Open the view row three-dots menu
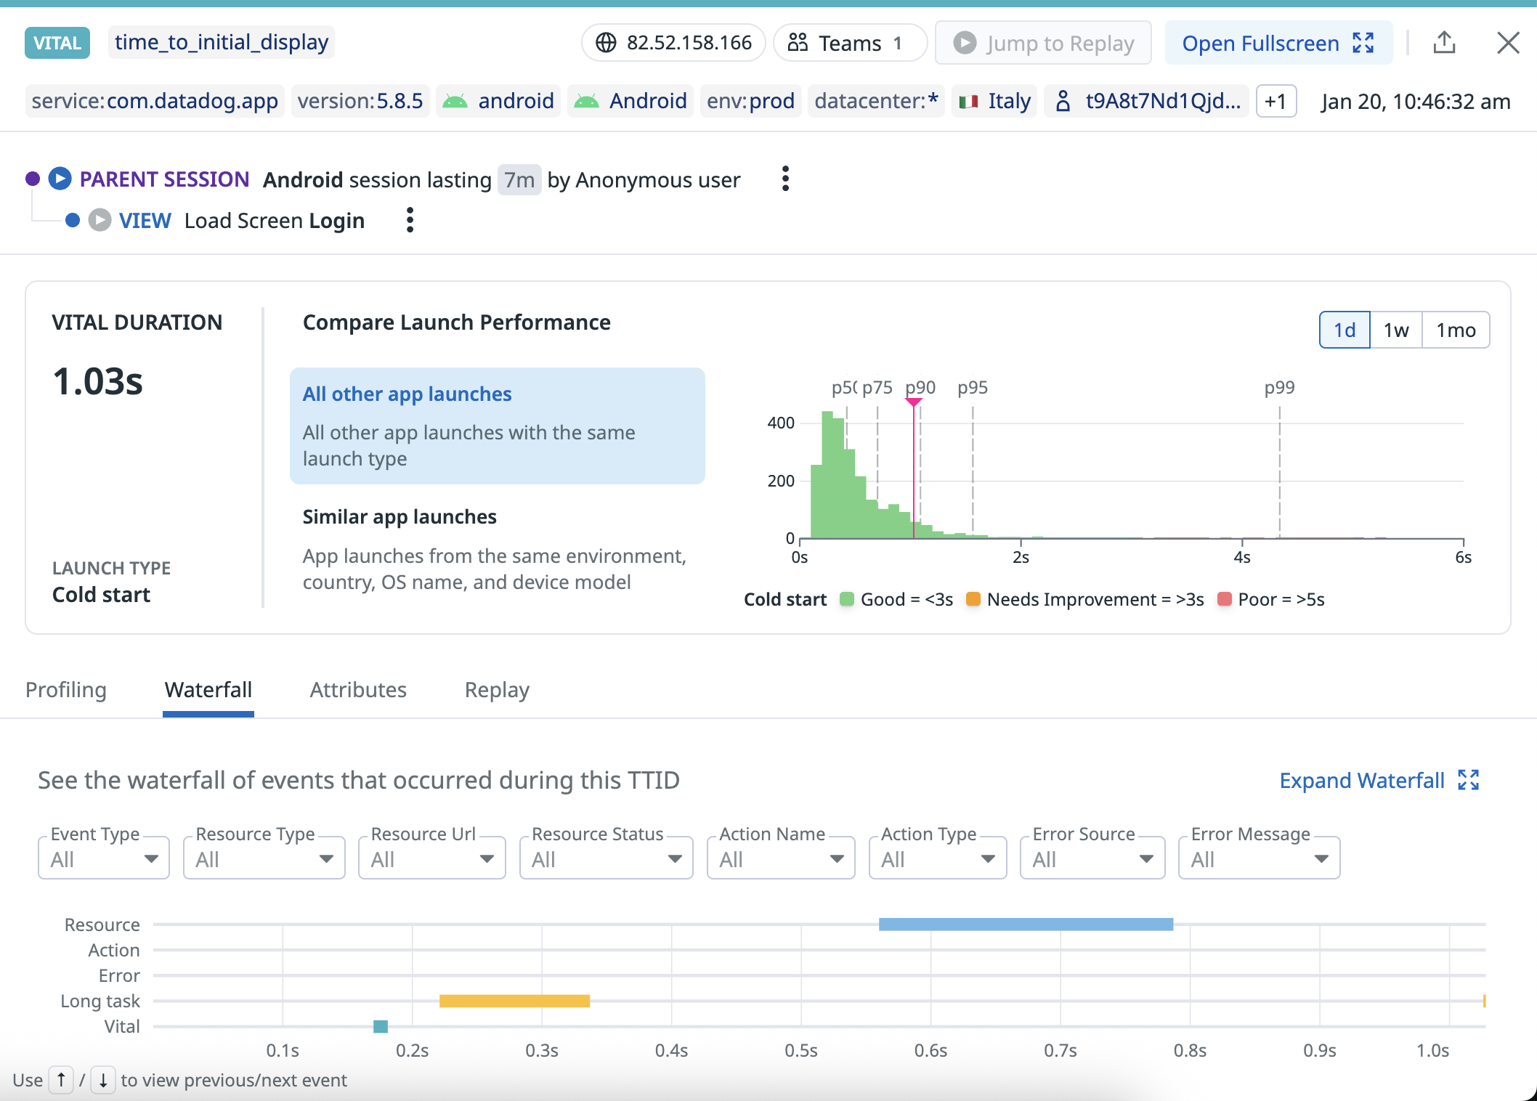Screen dimensions: 1537x1101 (410, 220)
